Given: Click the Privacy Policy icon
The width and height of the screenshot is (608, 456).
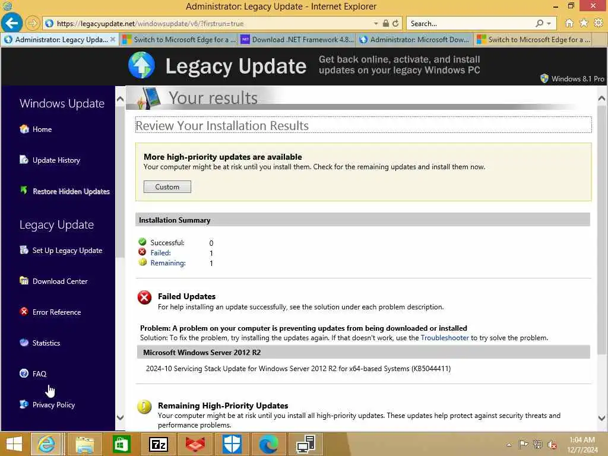Looking at the screenshot, I should (x=24, y=404).
